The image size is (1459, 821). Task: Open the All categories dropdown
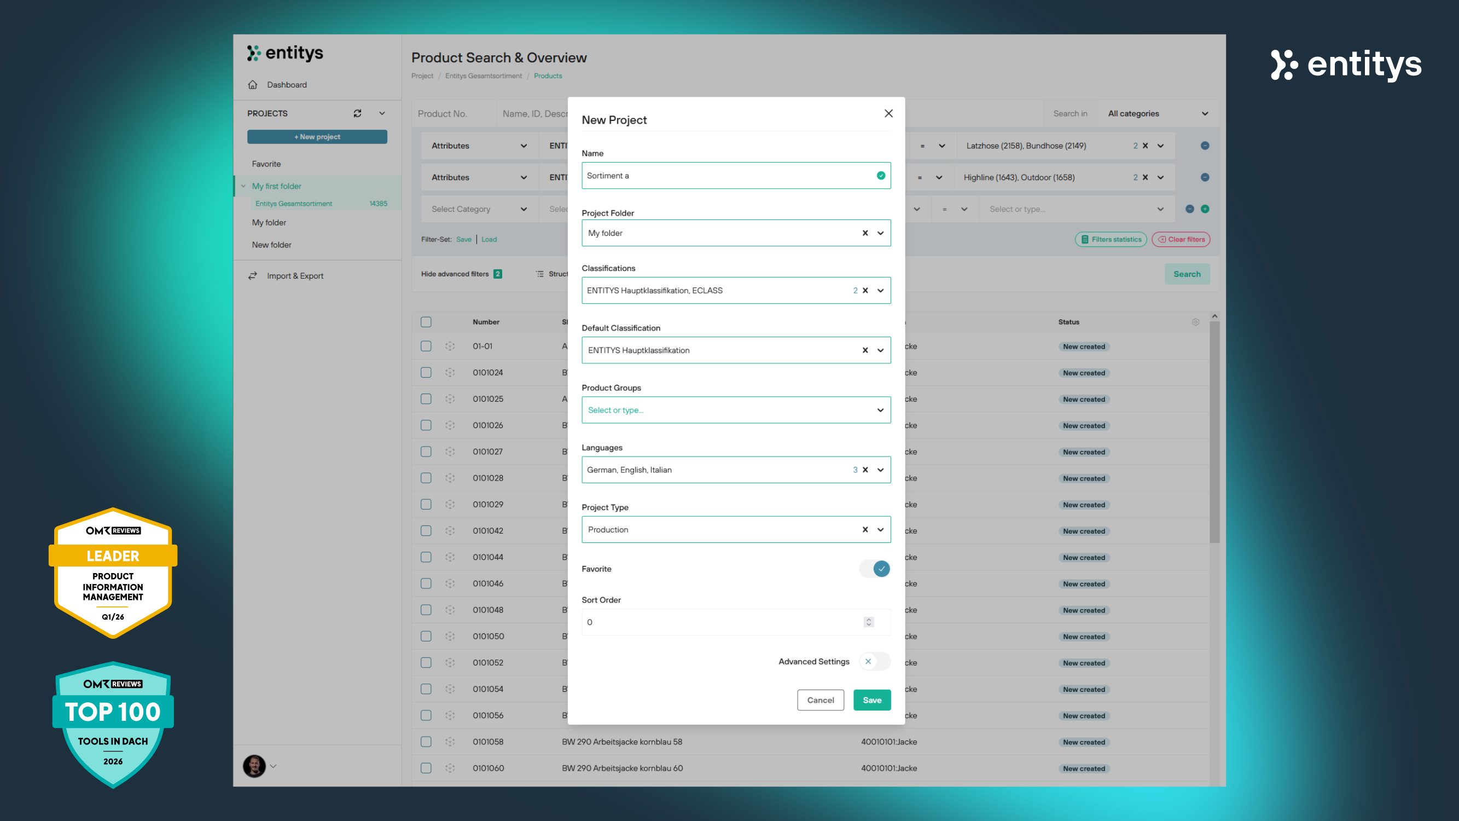click(1158, 113)
